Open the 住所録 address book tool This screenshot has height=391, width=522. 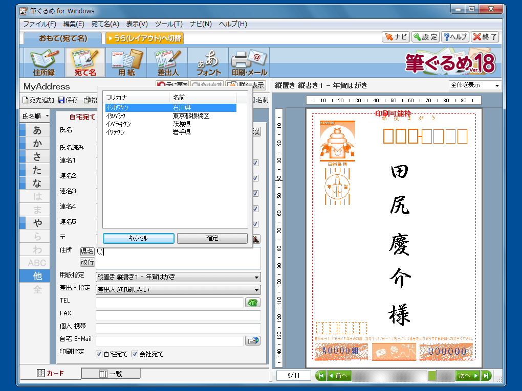(44, 62)
